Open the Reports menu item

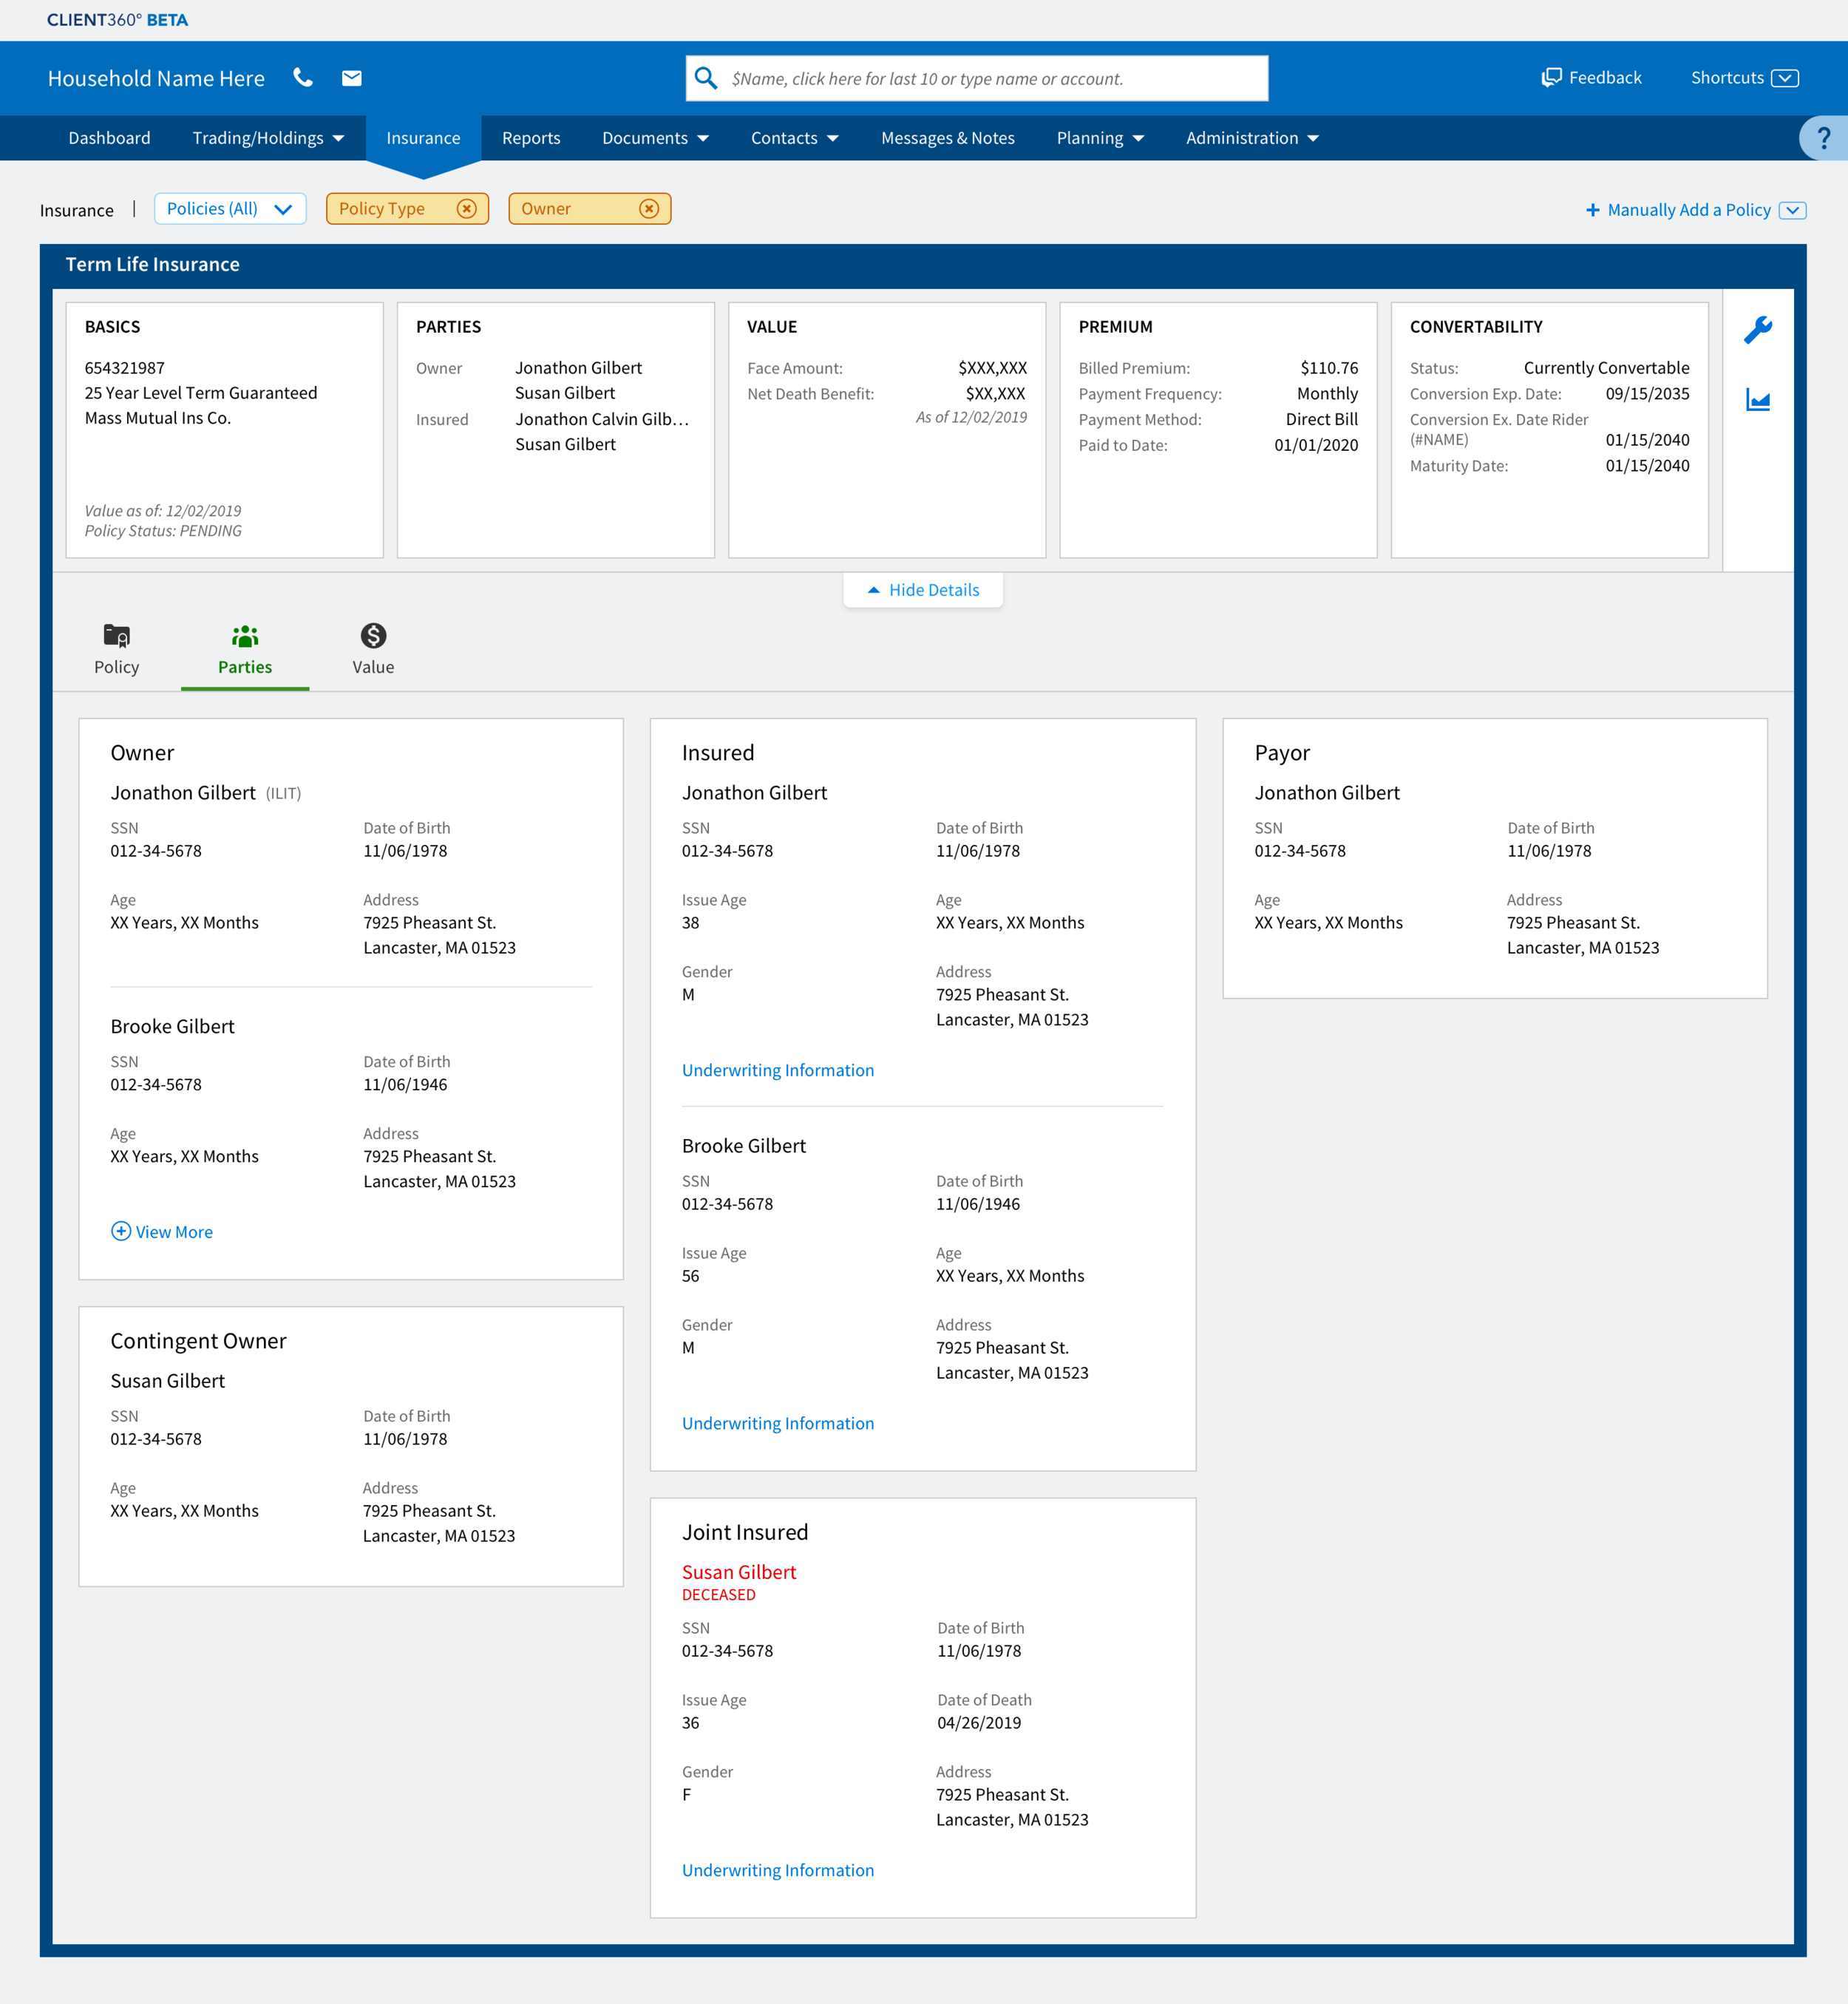tap(531, 138)
